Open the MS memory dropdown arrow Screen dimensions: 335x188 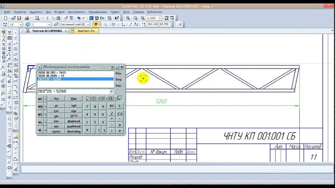46,114
